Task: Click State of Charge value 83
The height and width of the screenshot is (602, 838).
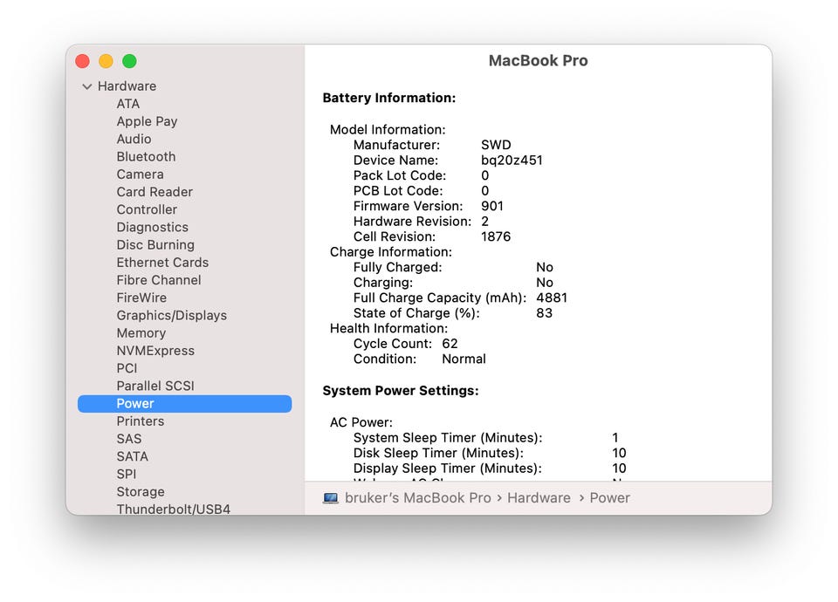Action: 544,313
